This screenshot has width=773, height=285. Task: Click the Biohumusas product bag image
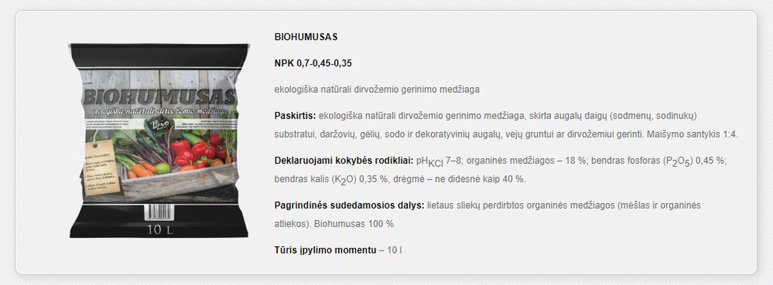click(x=159, y=141)
